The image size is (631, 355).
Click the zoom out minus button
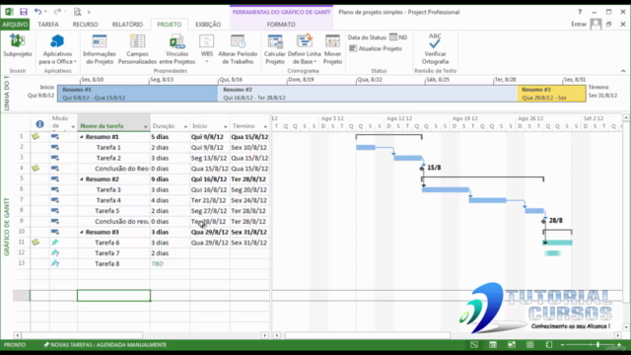coord(562,345)
